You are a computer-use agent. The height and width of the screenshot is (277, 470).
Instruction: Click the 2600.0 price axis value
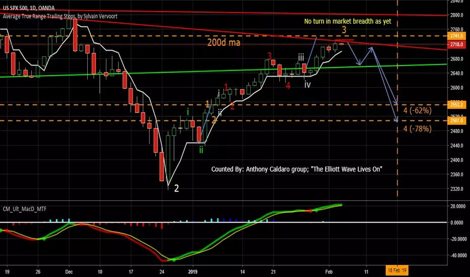pyautogui.click(x=456, y=88)
